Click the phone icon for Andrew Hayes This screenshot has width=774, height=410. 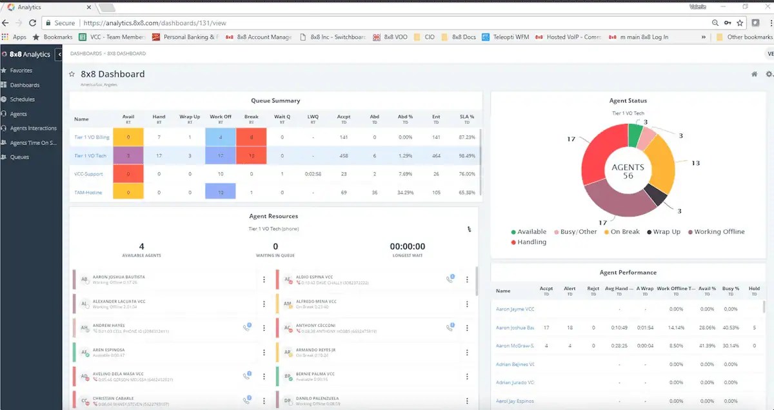tap(247, 327)
